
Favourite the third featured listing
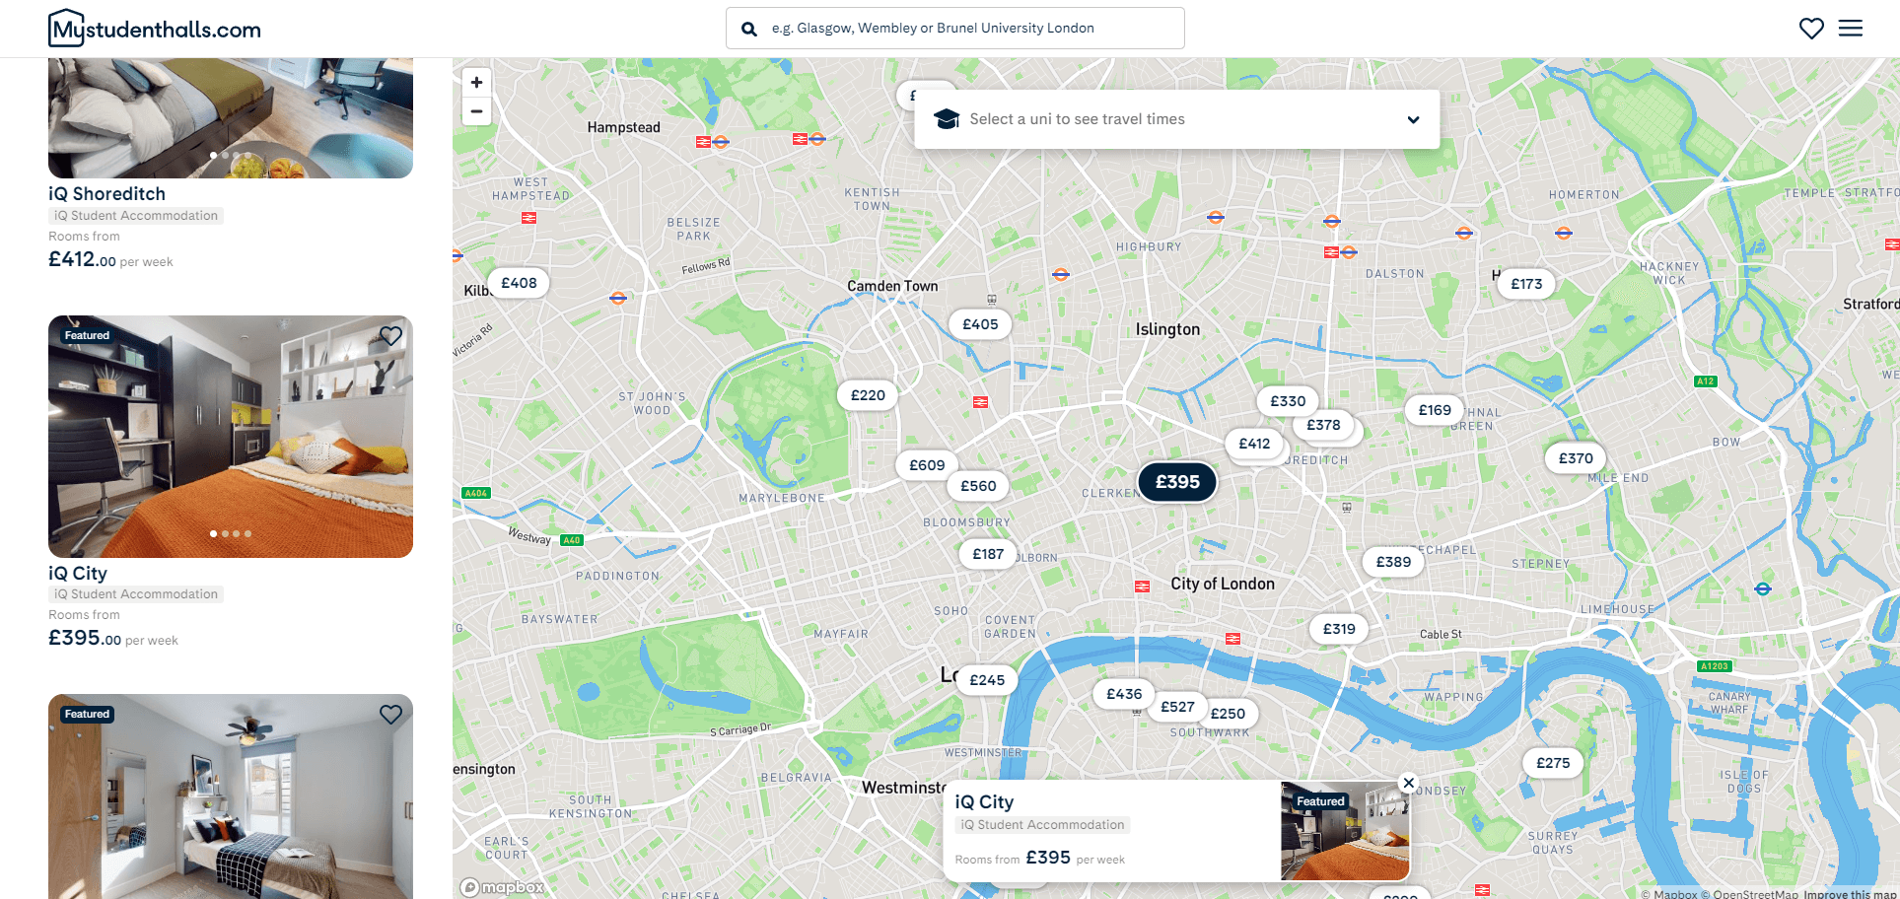point(391,715)
